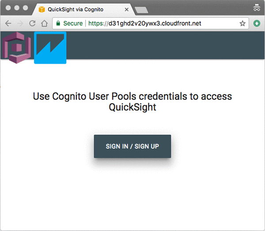Click the Cognito User Pools heading text
Image resolution: width=265 pixels, height=231 pixels.
point(132,102)
